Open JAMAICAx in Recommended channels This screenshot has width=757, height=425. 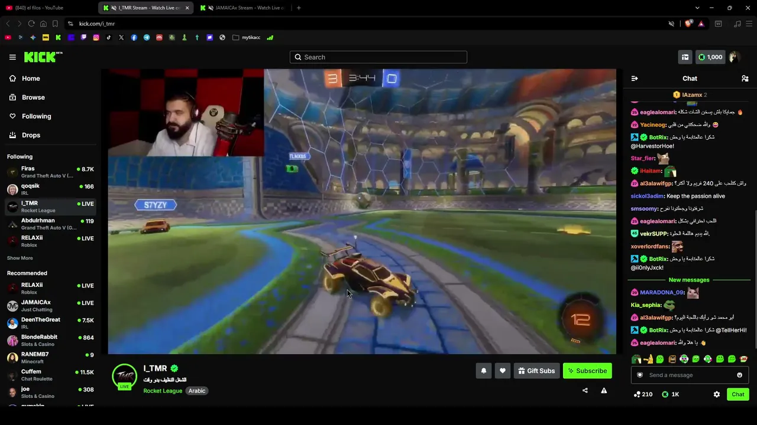[50, 305]
